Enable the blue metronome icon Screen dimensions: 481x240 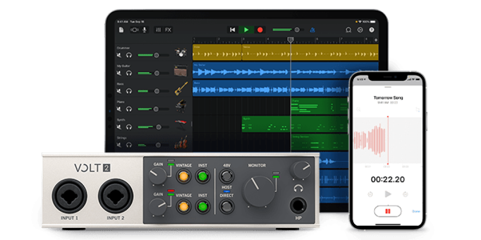click(313, 30)
